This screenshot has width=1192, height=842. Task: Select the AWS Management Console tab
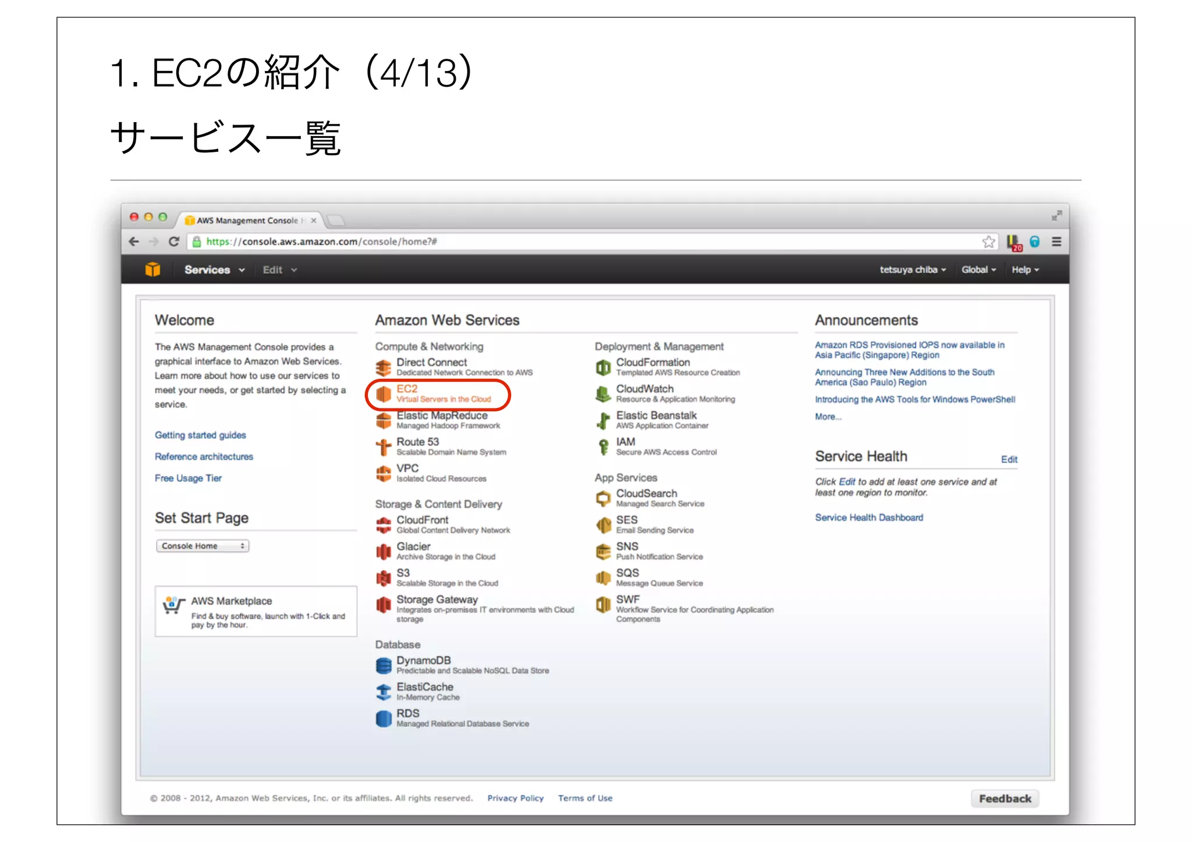point(250,221)
